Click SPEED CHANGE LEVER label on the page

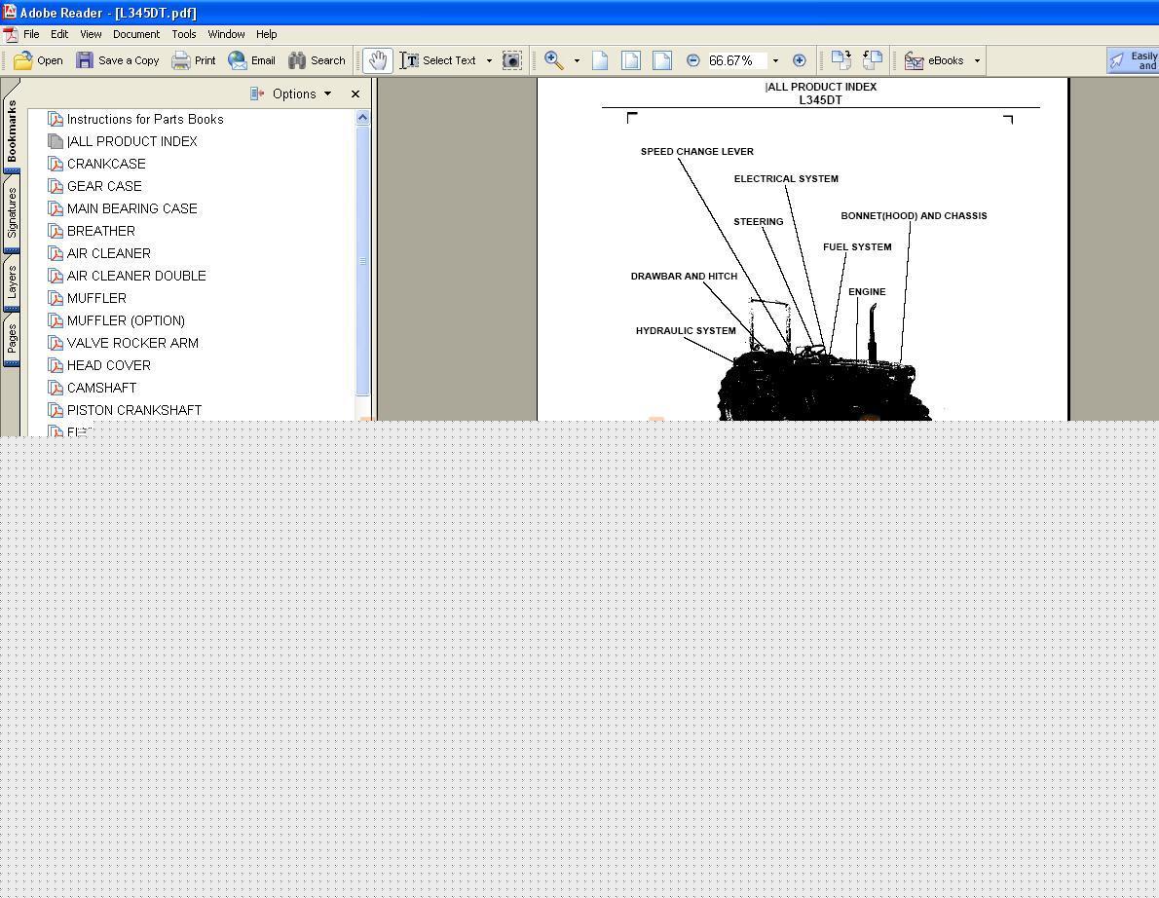point(697,152)
